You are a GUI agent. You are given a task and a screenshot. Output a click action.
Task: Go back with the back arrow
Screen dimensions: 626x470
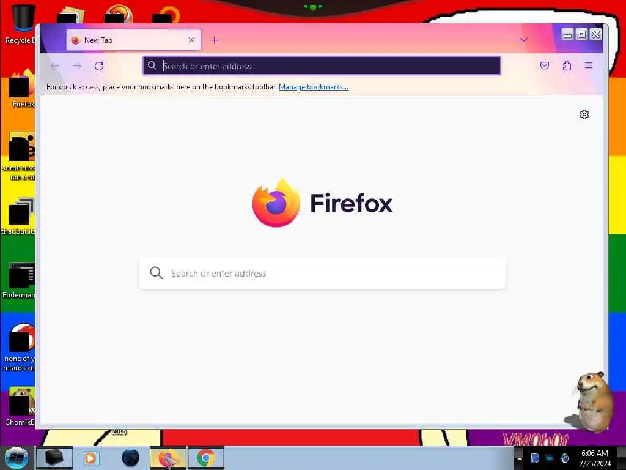[55, 66]
